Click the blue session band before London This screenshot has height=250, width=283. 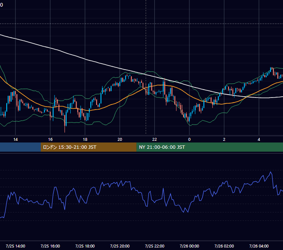pos(20,147)
